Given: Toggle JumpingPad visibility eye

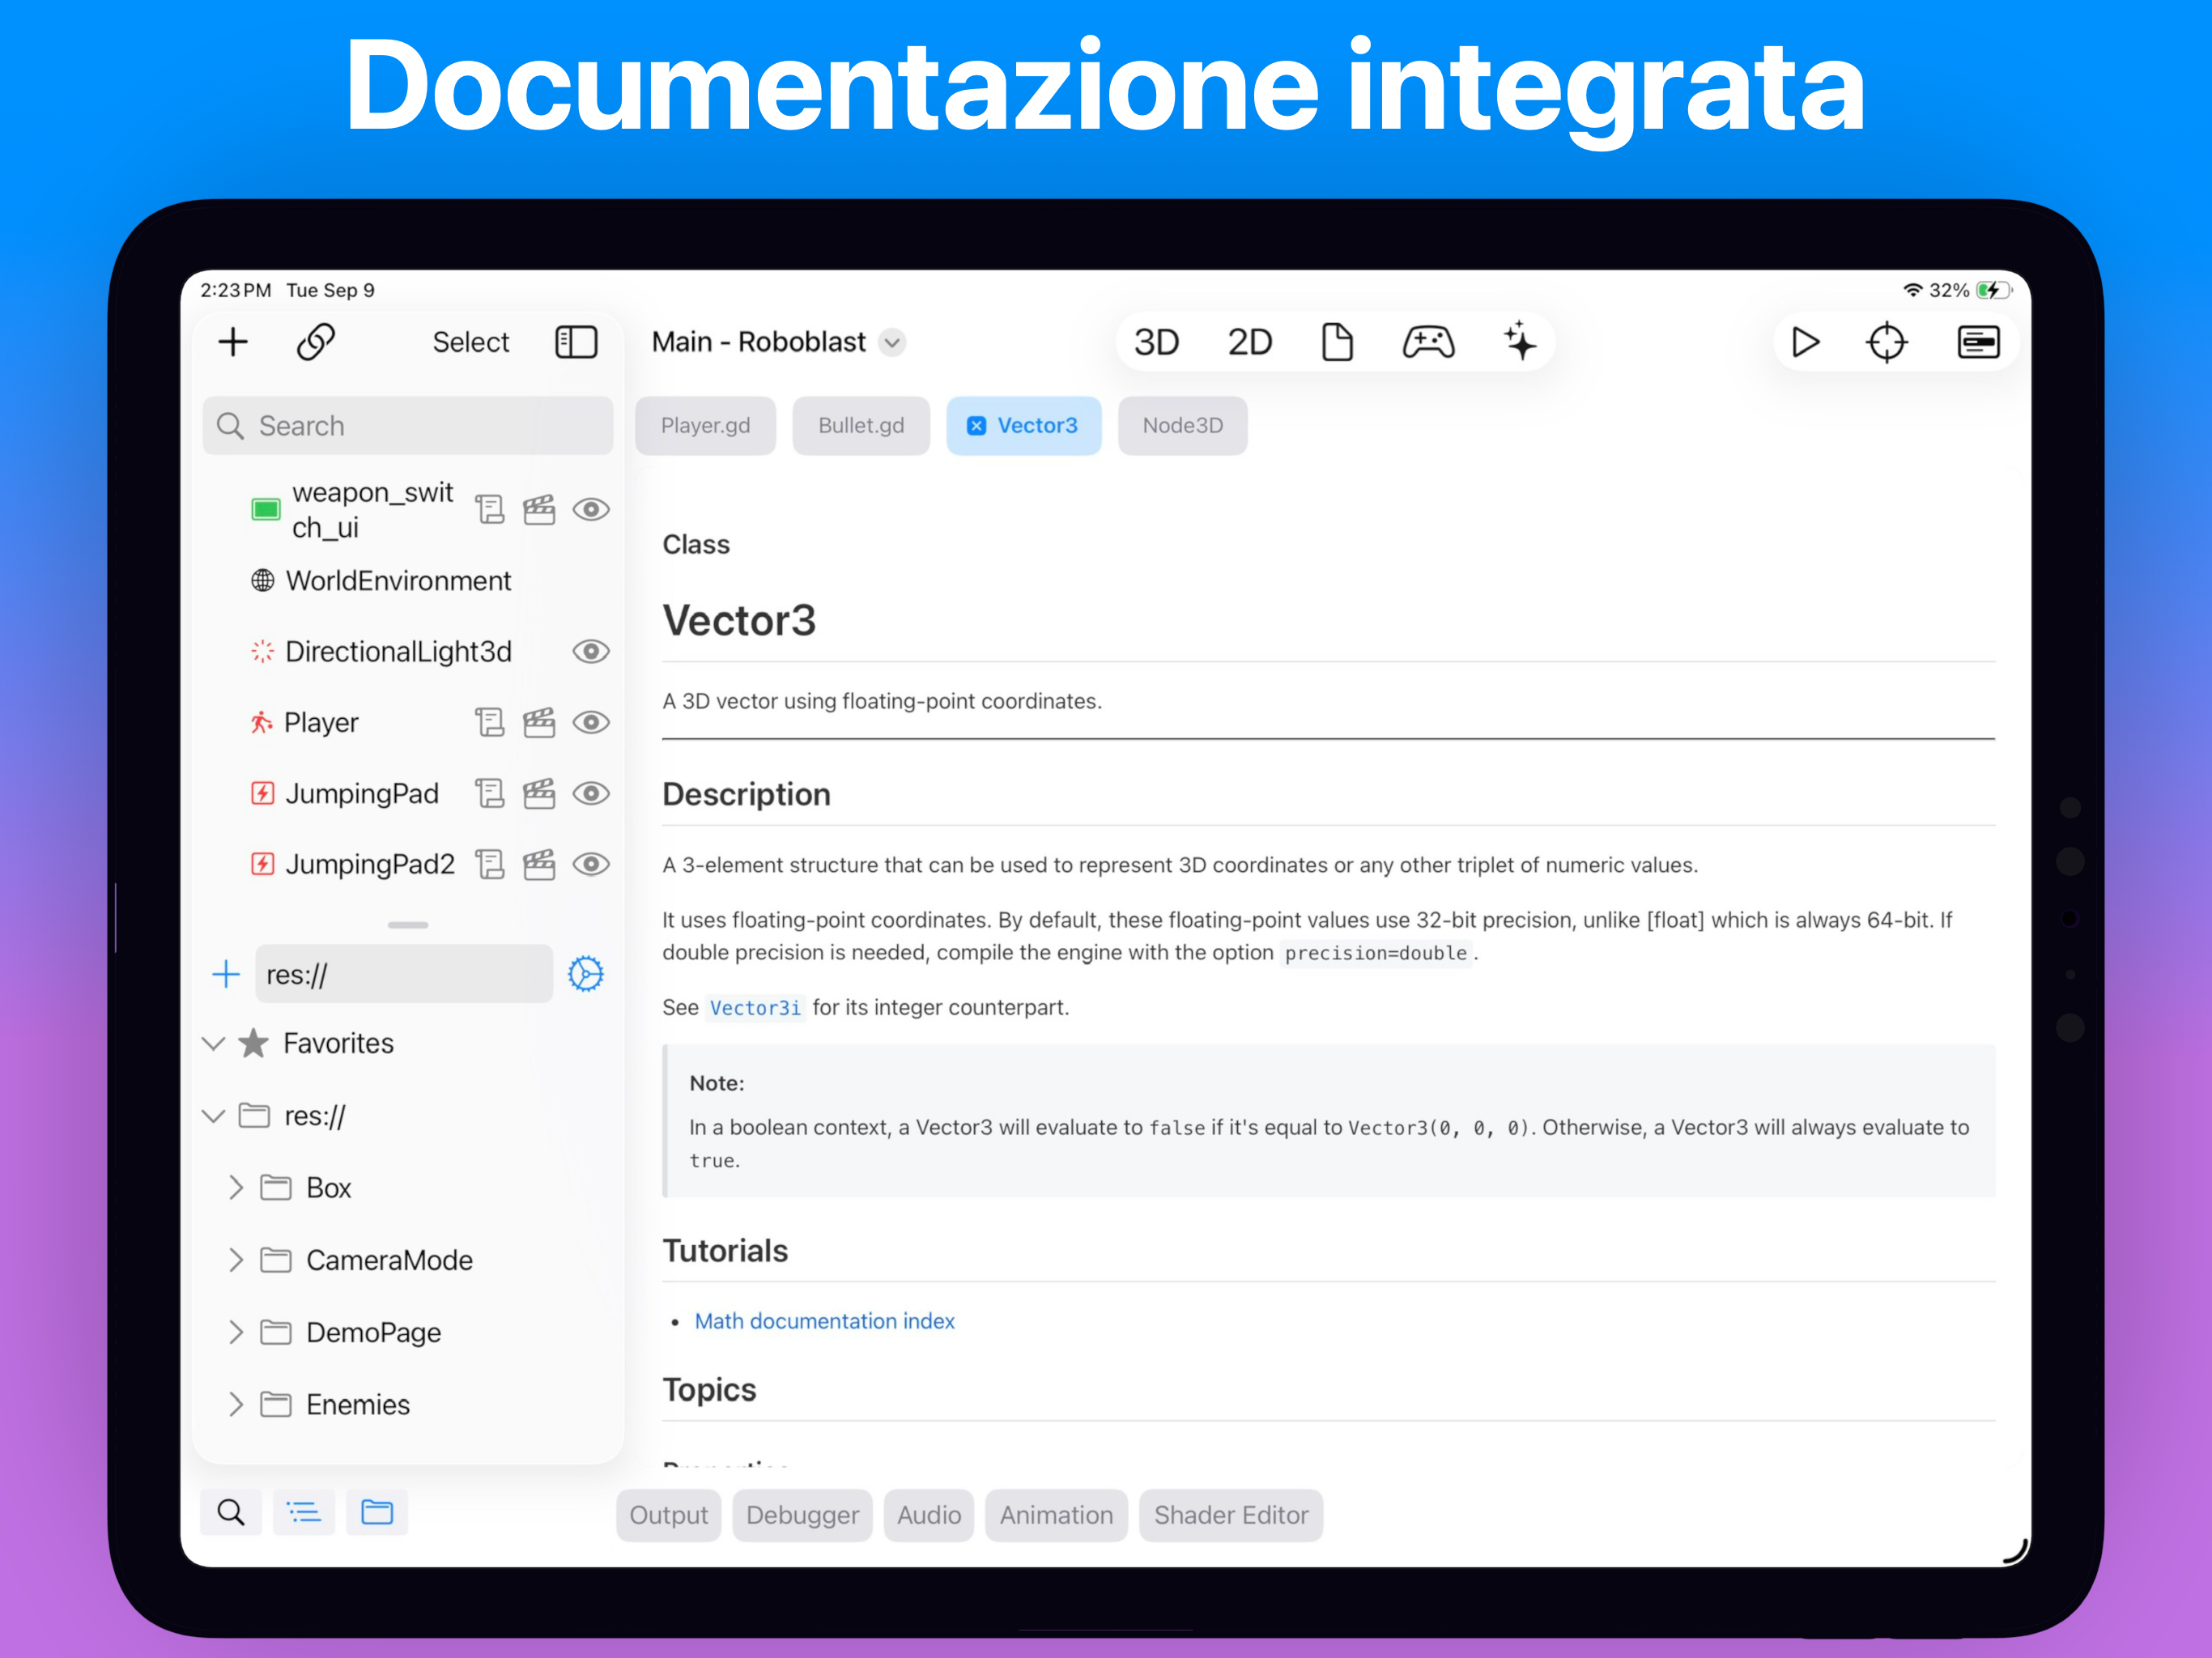Looking at the screenshot, I should (x=591, y=793).
